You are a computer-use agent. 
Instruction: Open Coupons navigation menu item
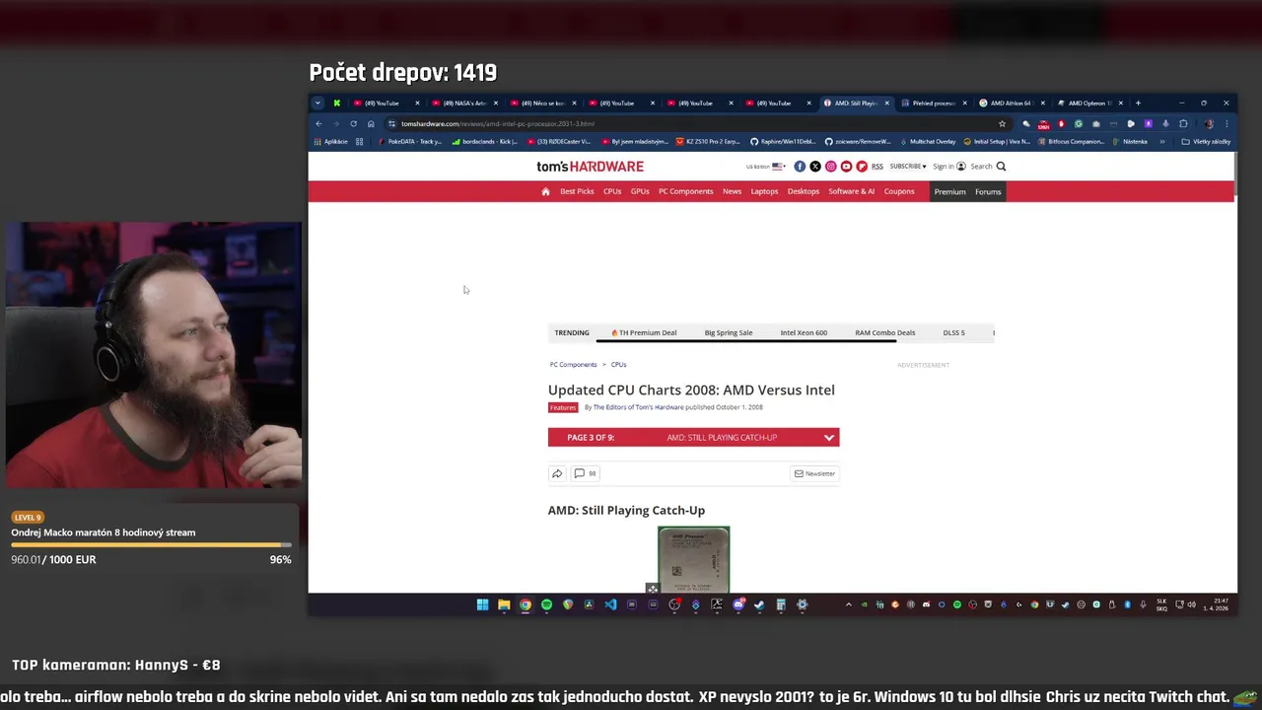pyautogui.click(x=899, y=191)
